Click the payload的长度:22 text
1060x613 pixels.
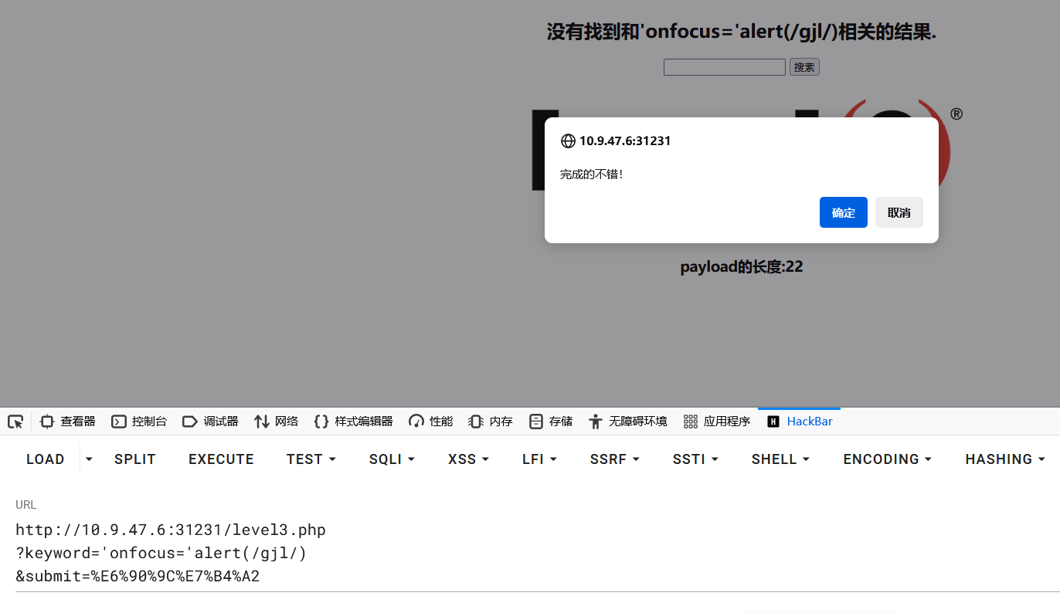[742, 267]
